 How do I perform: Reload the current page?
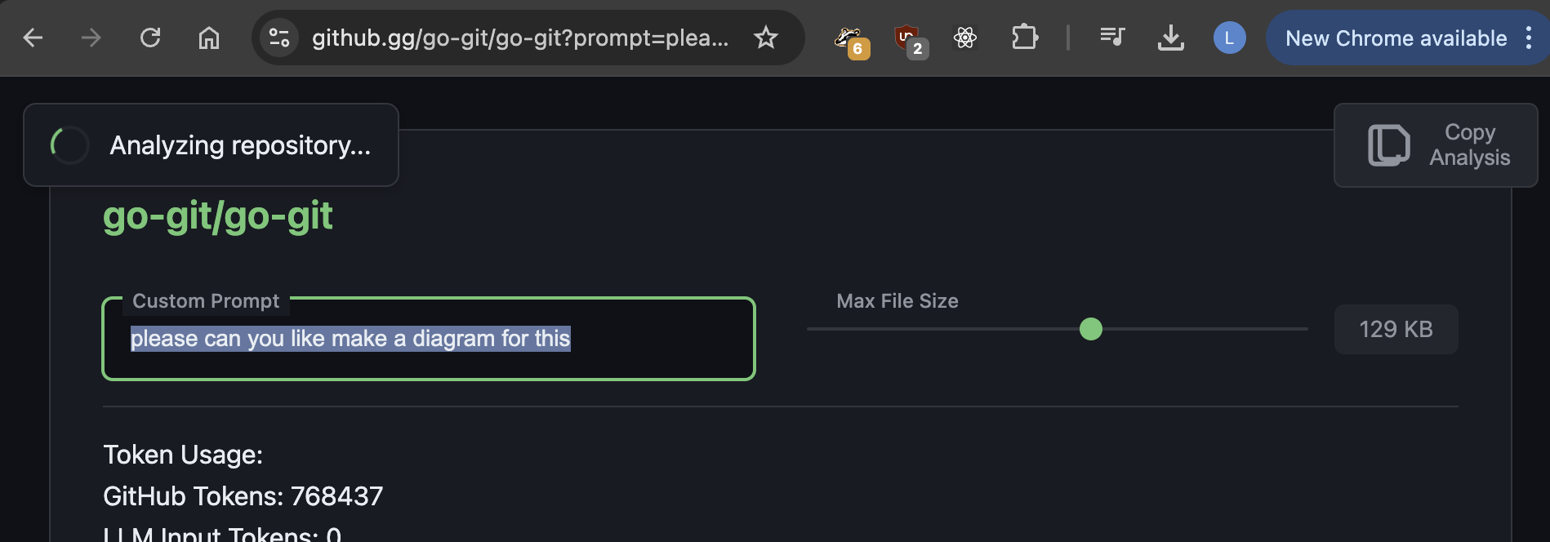pyautogui.click(x=150, y=38)
